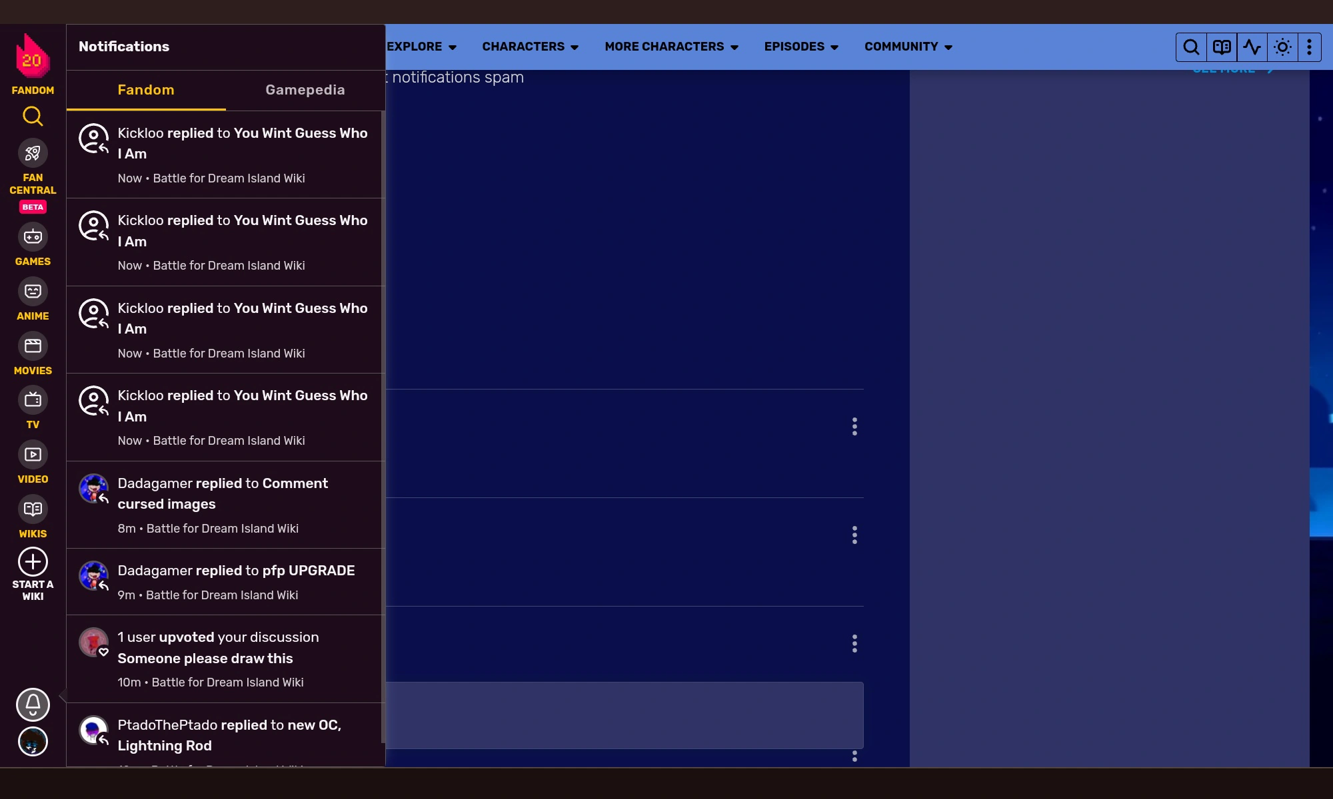Screen dimensions: 1333x799
Task: Open the TV section icon
Action: 33,400
